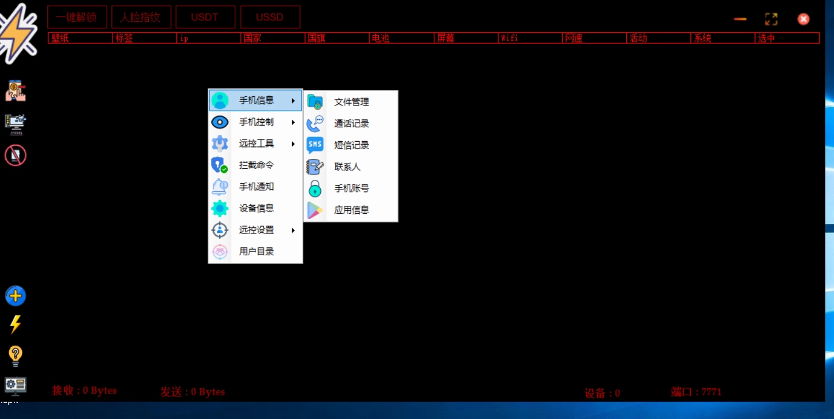The height and width of the screenshot is (419, 834).
Task: Click the ip column header
Action: (209, 38)
